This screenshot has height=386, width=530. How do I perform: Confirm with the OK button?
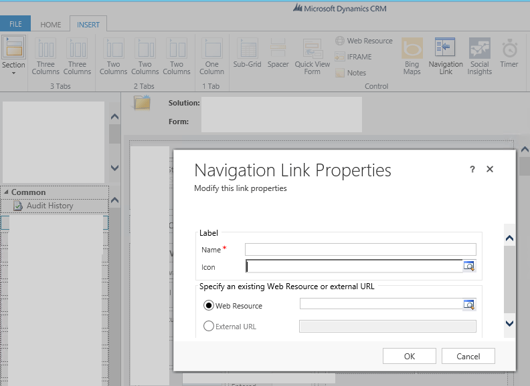point(410,357)
